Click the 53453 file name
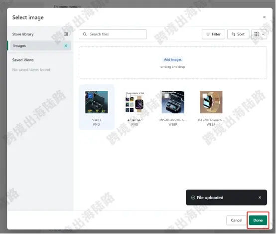 click(x=97, y=120)
